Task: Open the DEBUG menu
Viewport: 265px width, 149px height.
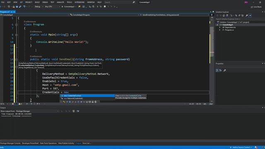Action: 45,2
